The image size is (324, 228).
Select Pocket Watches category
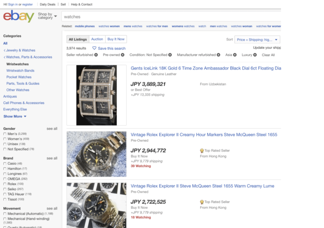[x=19, y=77]
